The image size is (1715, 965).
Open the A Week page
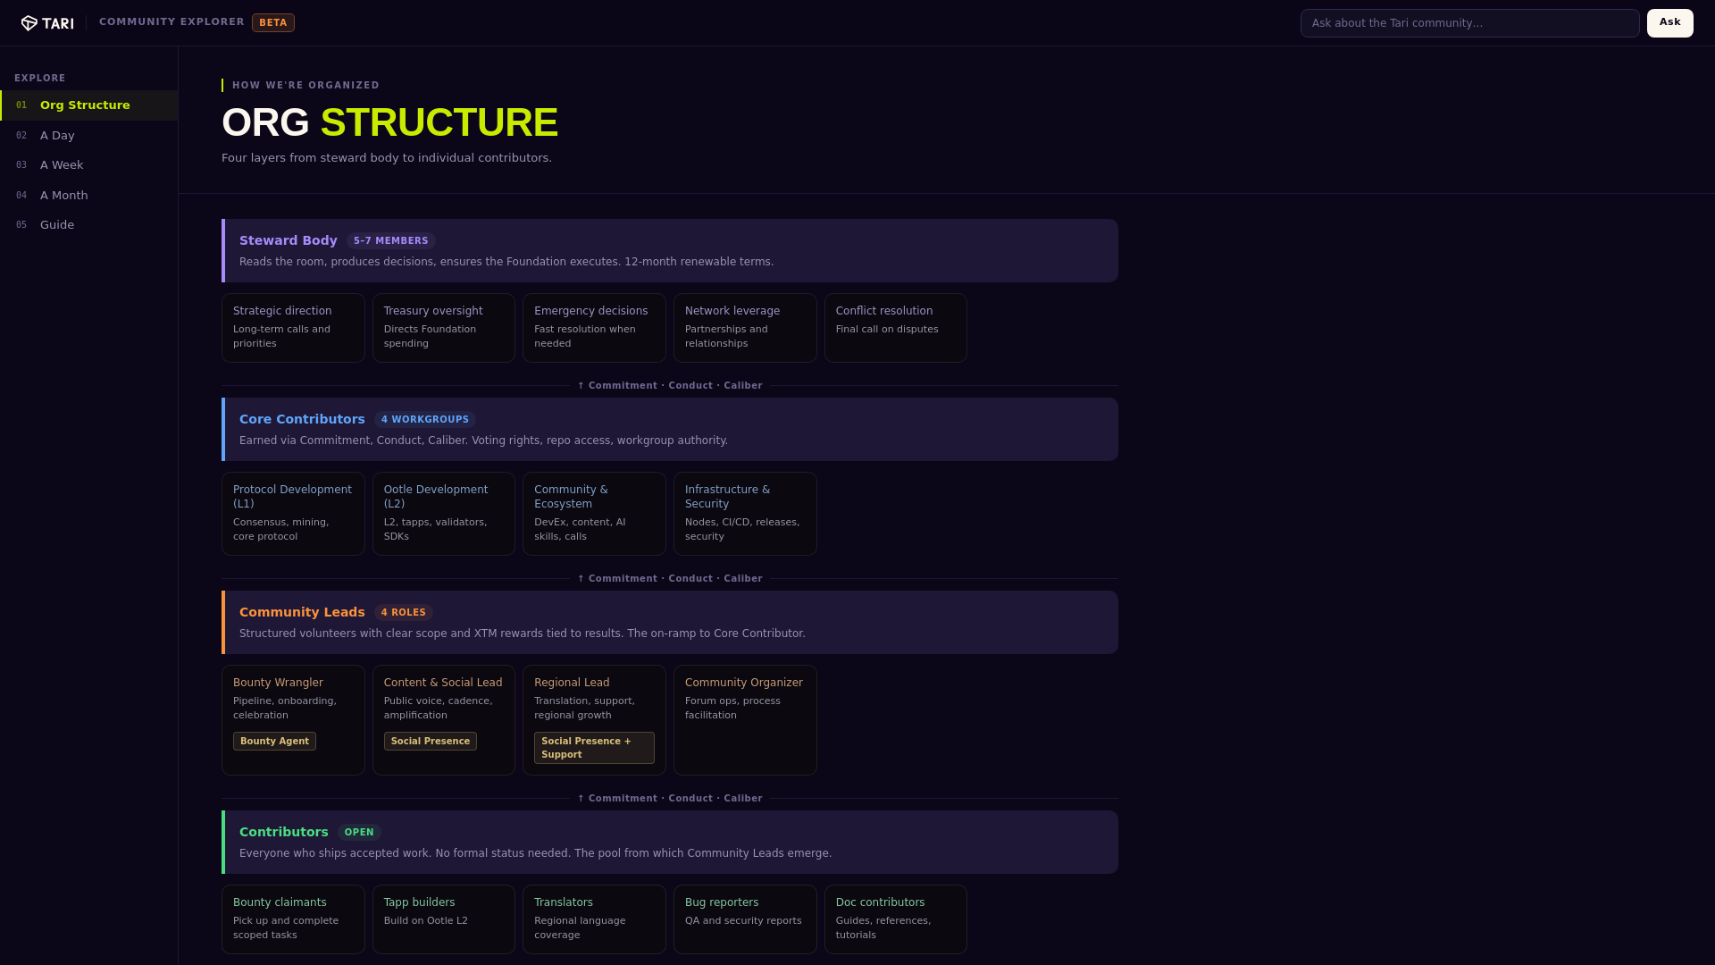click(89, 165)
